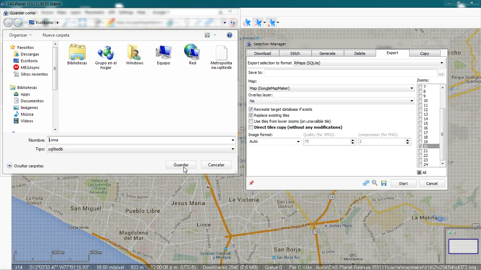Uncheck zoom level 20
481x270 pixels.
[x=420, y=146]
